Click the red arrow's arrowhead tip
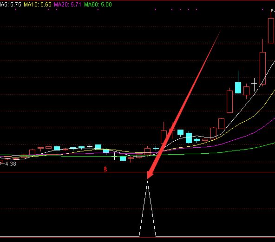Image resolution: width=275 pixels, height=242 pixels. (x=148, y=179)
